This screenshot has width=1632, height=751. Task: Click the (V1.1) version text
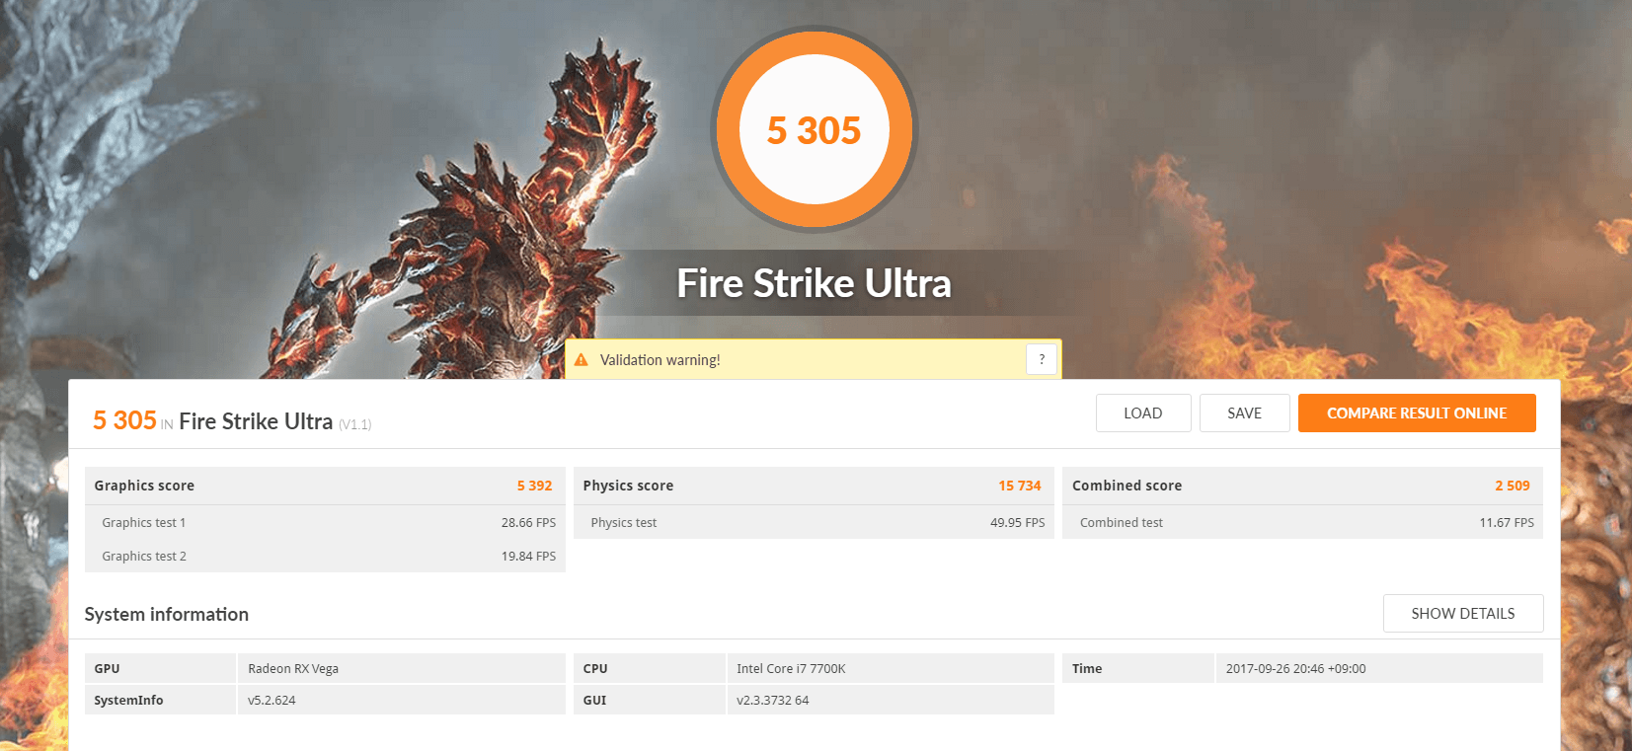coord(354,424)
